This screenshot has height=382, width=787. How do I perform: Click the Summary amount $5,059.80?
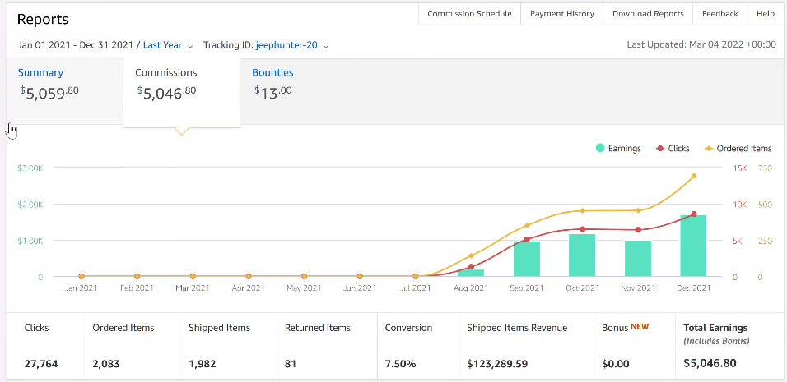coord(49,92)
